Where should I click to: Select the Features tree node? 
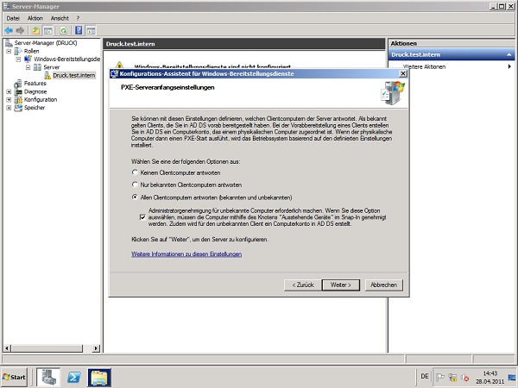tap(35, 84)
